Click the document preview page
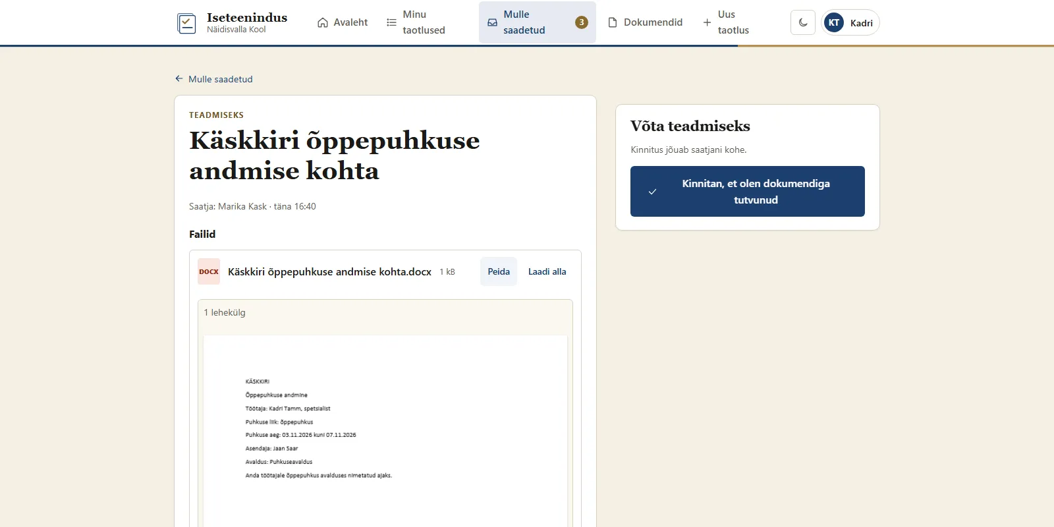This screenshot has height=527, width=1054. pos(385,431)
